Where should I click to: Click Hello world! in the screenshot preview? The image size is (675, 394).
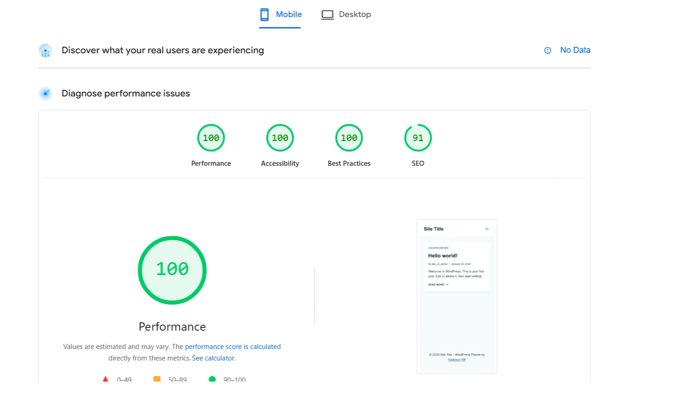point(443,256)
